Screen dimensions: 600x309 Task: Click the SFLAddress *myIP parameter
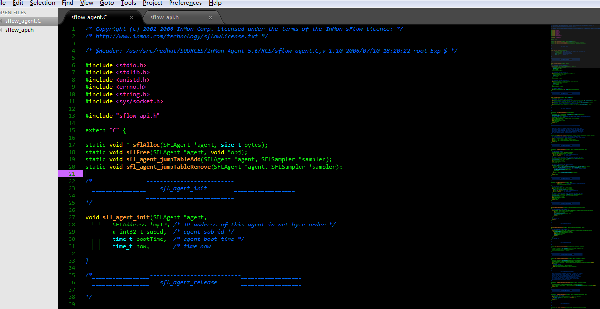point(141,225)
